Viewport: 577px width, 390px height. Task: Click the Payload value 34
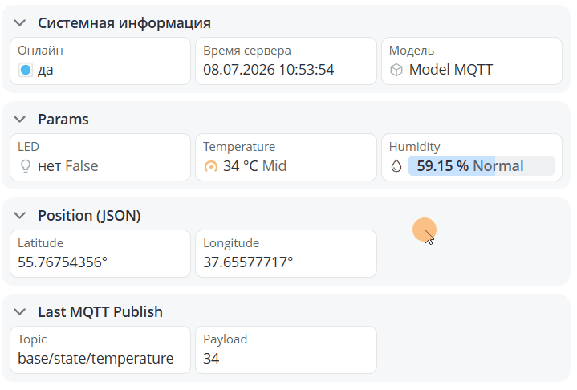211,359
